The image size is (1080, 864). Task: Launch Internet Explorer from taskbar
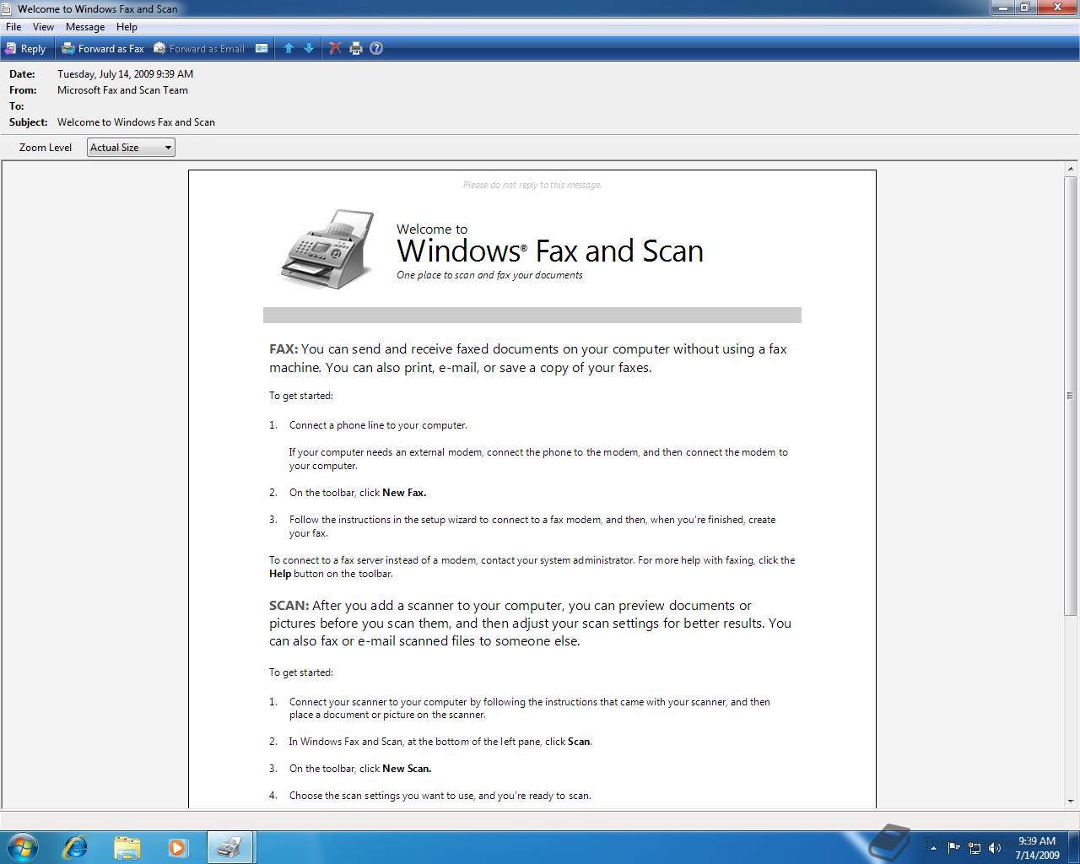tap(75, 846)
